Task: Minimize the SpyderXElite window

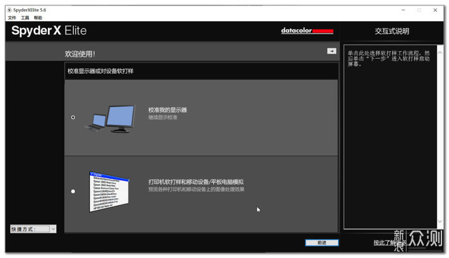Action: [403, 10]
